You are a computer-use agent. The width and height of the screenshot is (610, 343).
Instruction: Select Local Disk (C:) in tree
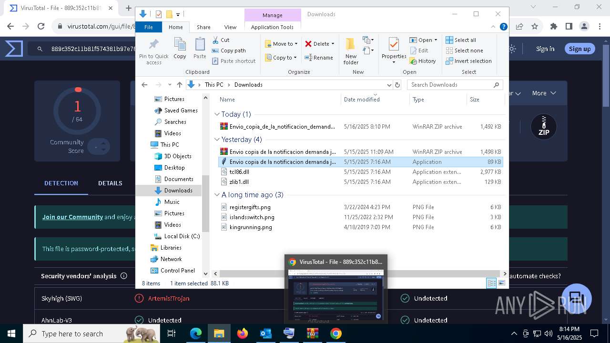tap(182, 236)
